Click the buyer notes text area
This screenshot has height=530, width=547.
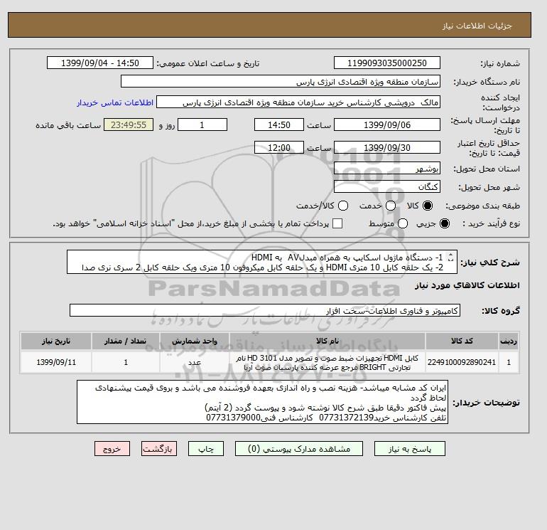coord(262,402)
